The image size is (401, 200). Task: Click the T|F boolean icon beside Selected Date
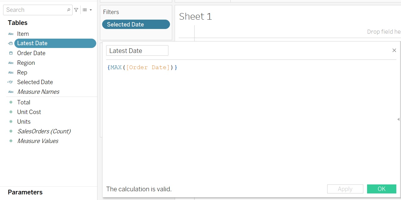(10, 82)
